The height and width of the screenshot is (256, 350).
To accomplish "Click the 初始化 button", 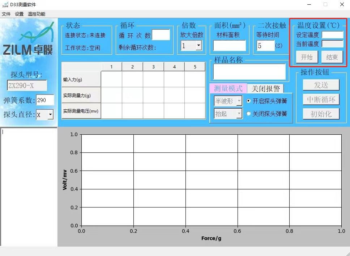I will (x=321, y=114).
